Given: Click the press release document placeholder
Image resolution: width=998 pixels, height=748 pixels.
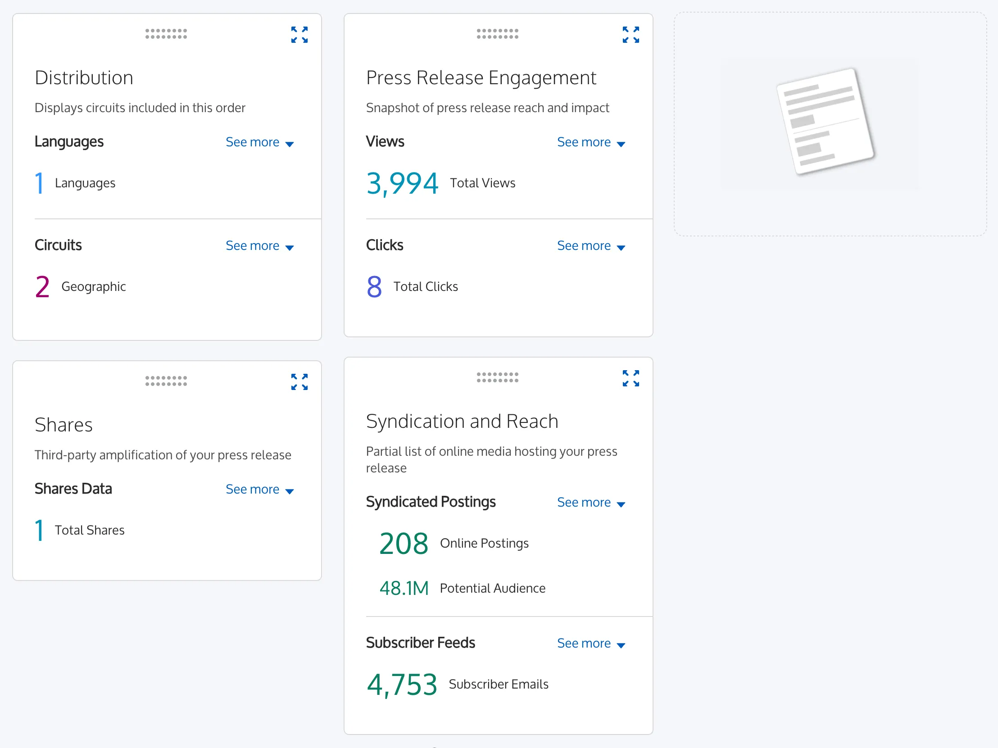Looking at the screenshot, I should tap(825, 121).
